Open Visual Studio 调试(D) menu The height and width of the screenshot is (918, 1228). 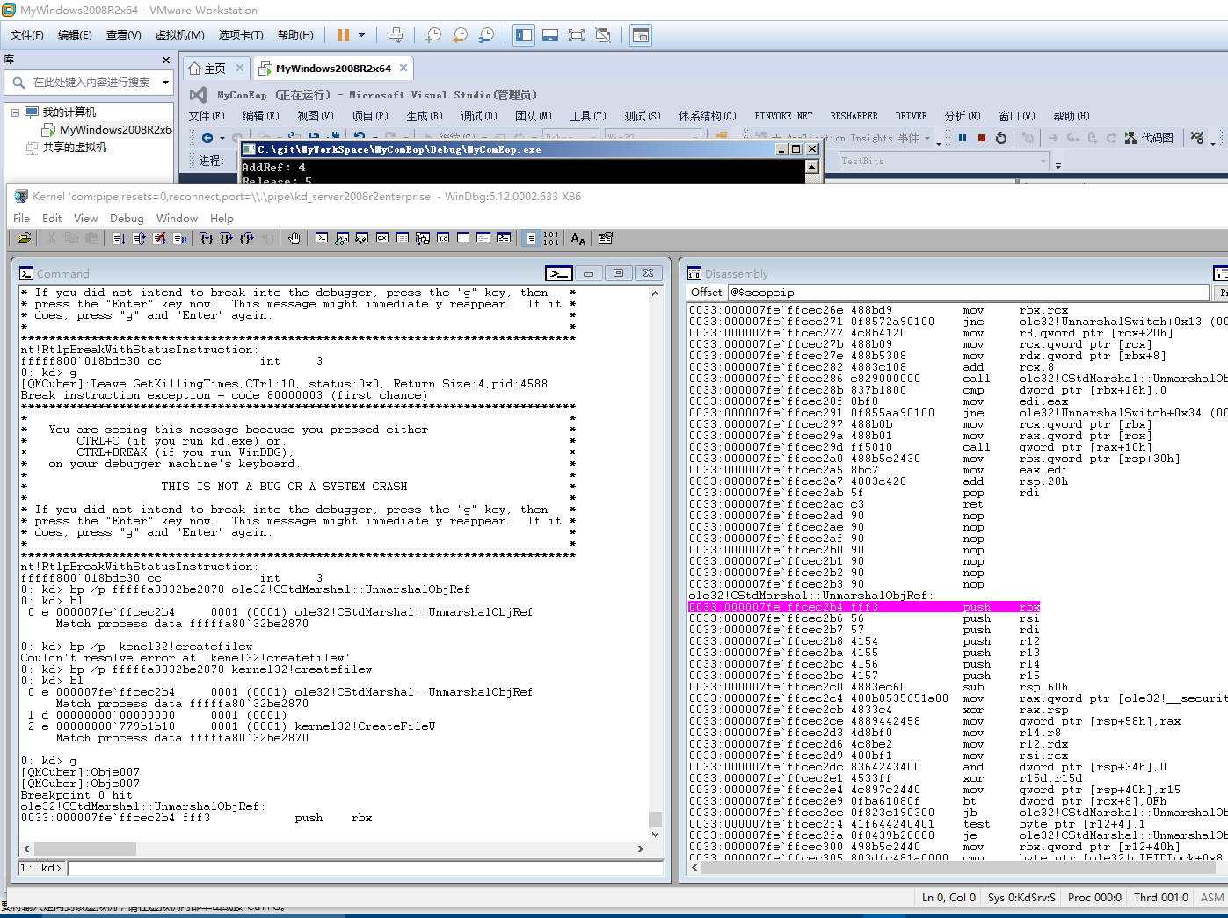click(x=479, y=116)
